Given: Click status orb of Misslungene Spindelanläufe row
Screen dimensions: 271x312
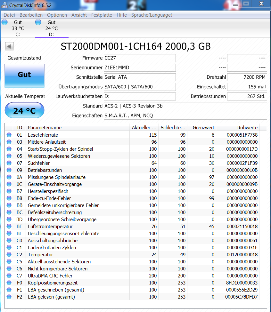Looking at the screenshot, I should [9, 177].
